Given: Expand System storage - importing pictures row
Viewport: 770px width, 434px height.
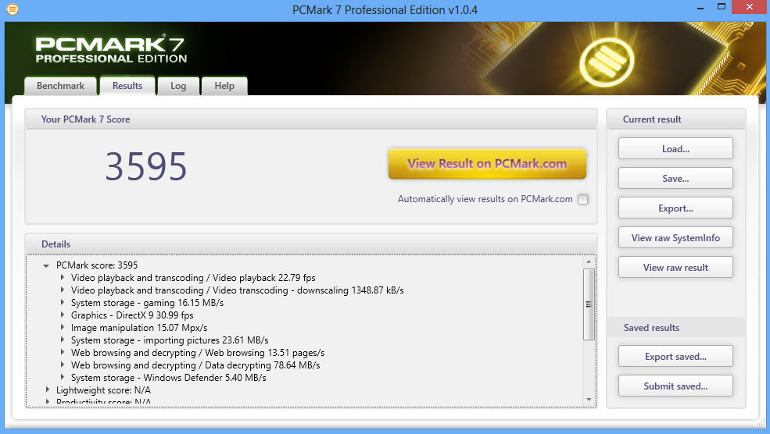Looking at the screenshot, I should click(63, 340).
